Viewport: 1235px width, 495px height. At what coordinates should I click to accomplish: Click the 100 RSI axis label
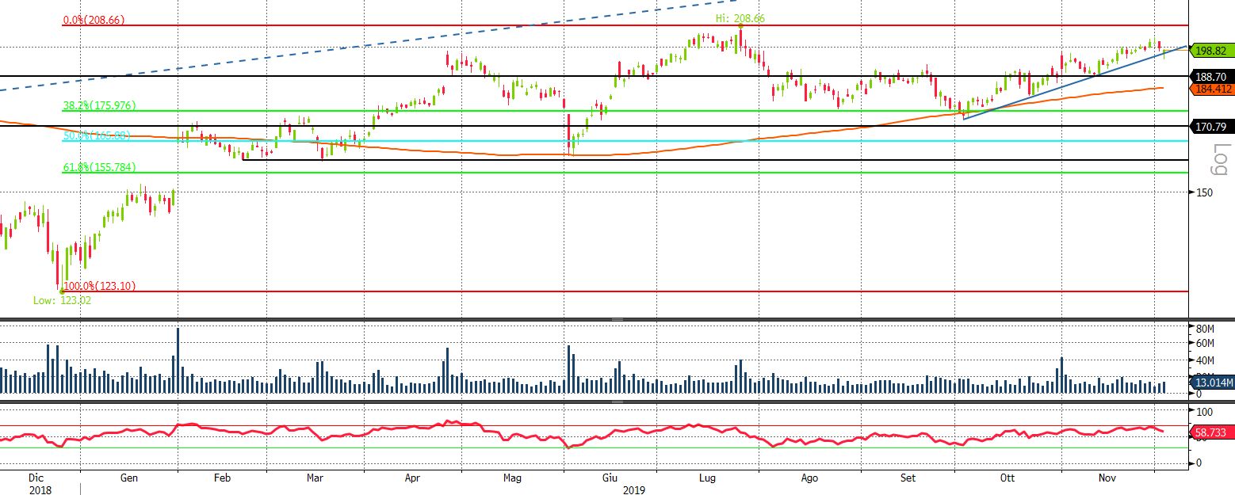1205,413
